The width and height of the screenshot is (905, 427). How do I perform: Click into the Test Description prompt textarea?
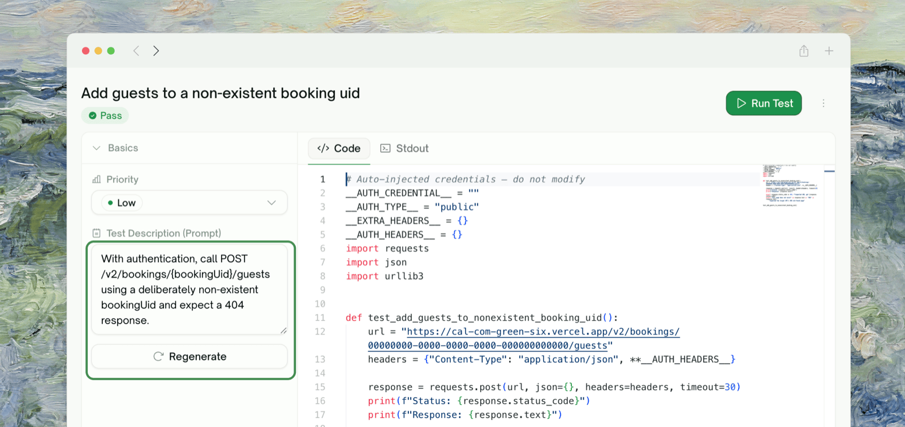(189, 289)
